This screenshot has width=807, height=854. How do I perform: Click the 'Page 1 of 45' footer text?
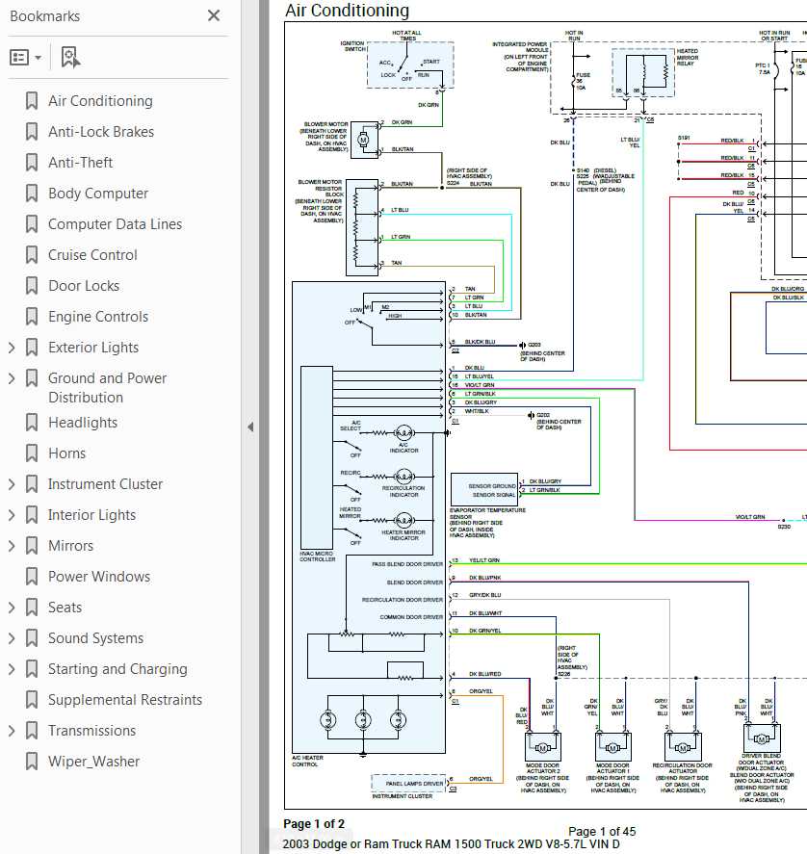(602, 832)
